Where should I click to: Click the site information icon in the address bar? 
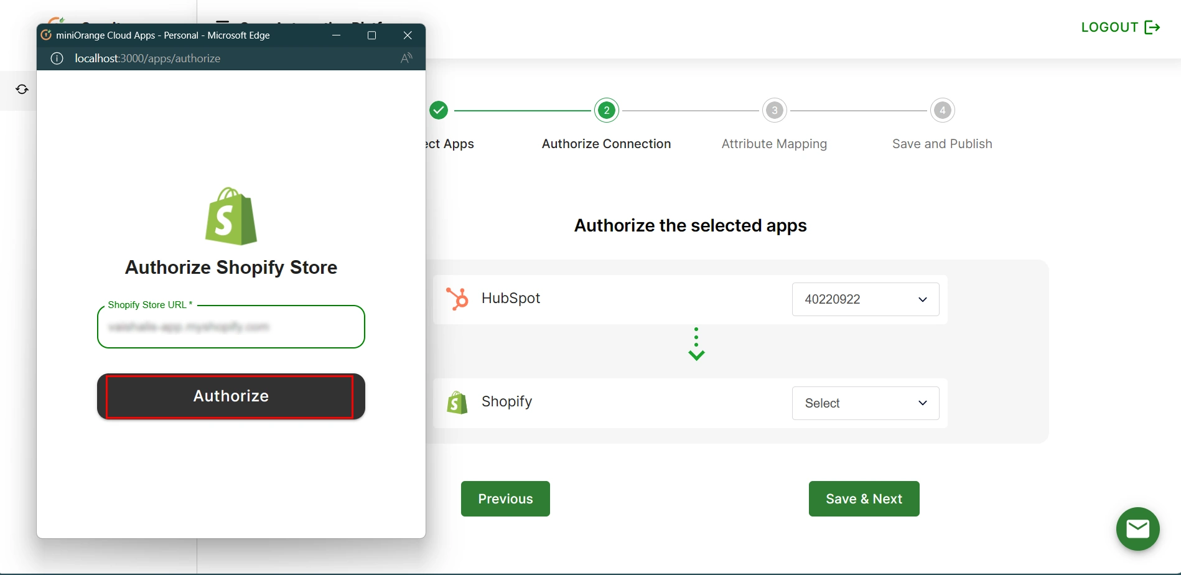click(x=57, y=58)
